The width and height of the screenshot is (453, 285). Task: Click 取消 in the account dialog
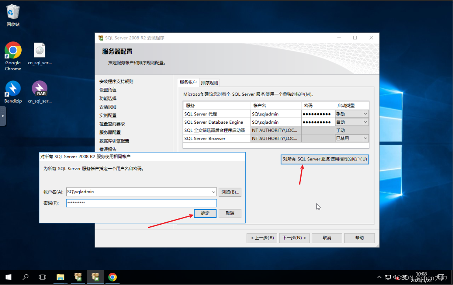(x=230, y=213)
